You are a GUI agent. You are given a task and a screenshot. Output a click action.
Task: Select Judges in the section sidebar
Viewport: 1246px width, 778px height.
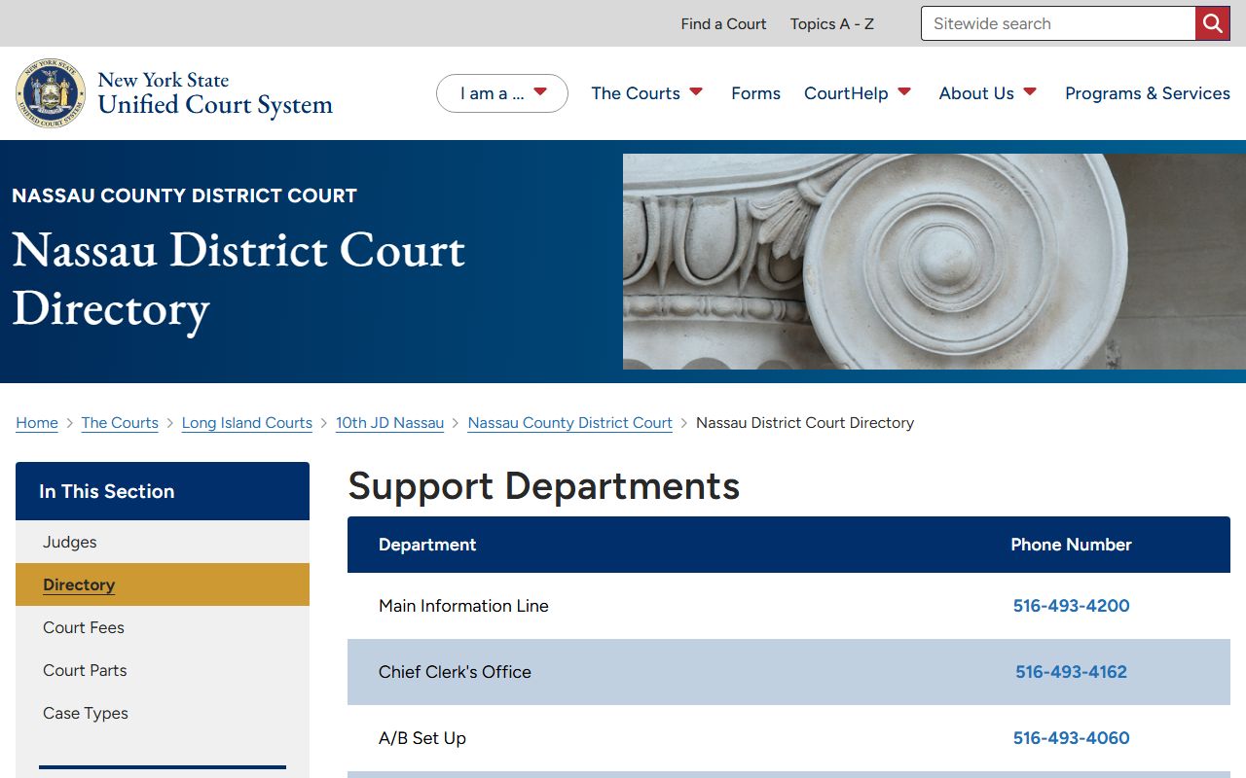(x=163, y=542)
